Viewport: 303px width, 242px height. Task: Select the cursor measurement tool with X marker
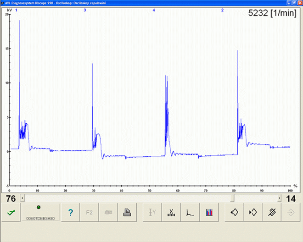pyautogui.click(x=171, y=213)
